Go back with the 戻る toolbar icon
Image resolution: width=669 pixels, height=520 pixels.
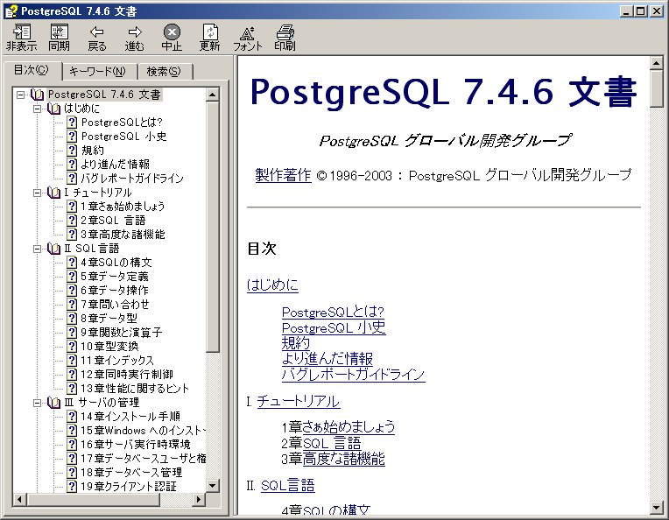(96, 37)
